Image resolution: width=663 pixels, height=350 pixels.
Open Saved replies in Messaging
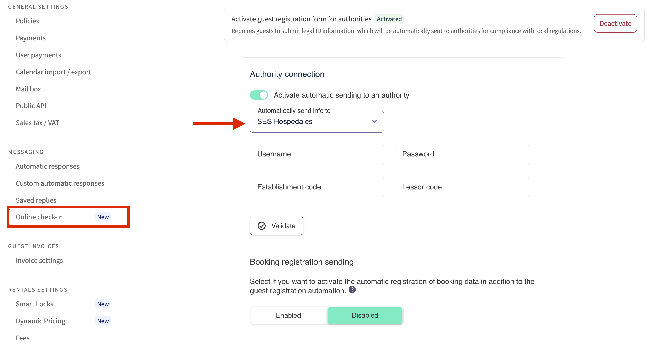[36, 200]
